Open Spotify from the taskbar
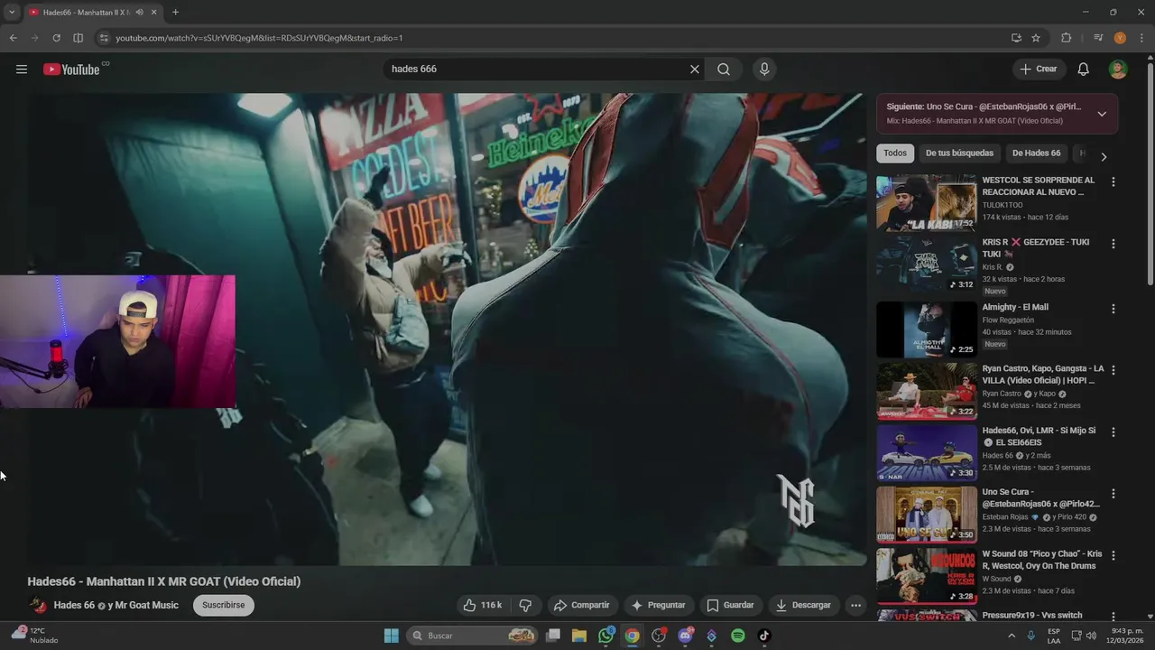1155x650 pixels. (x=737, y=636)
